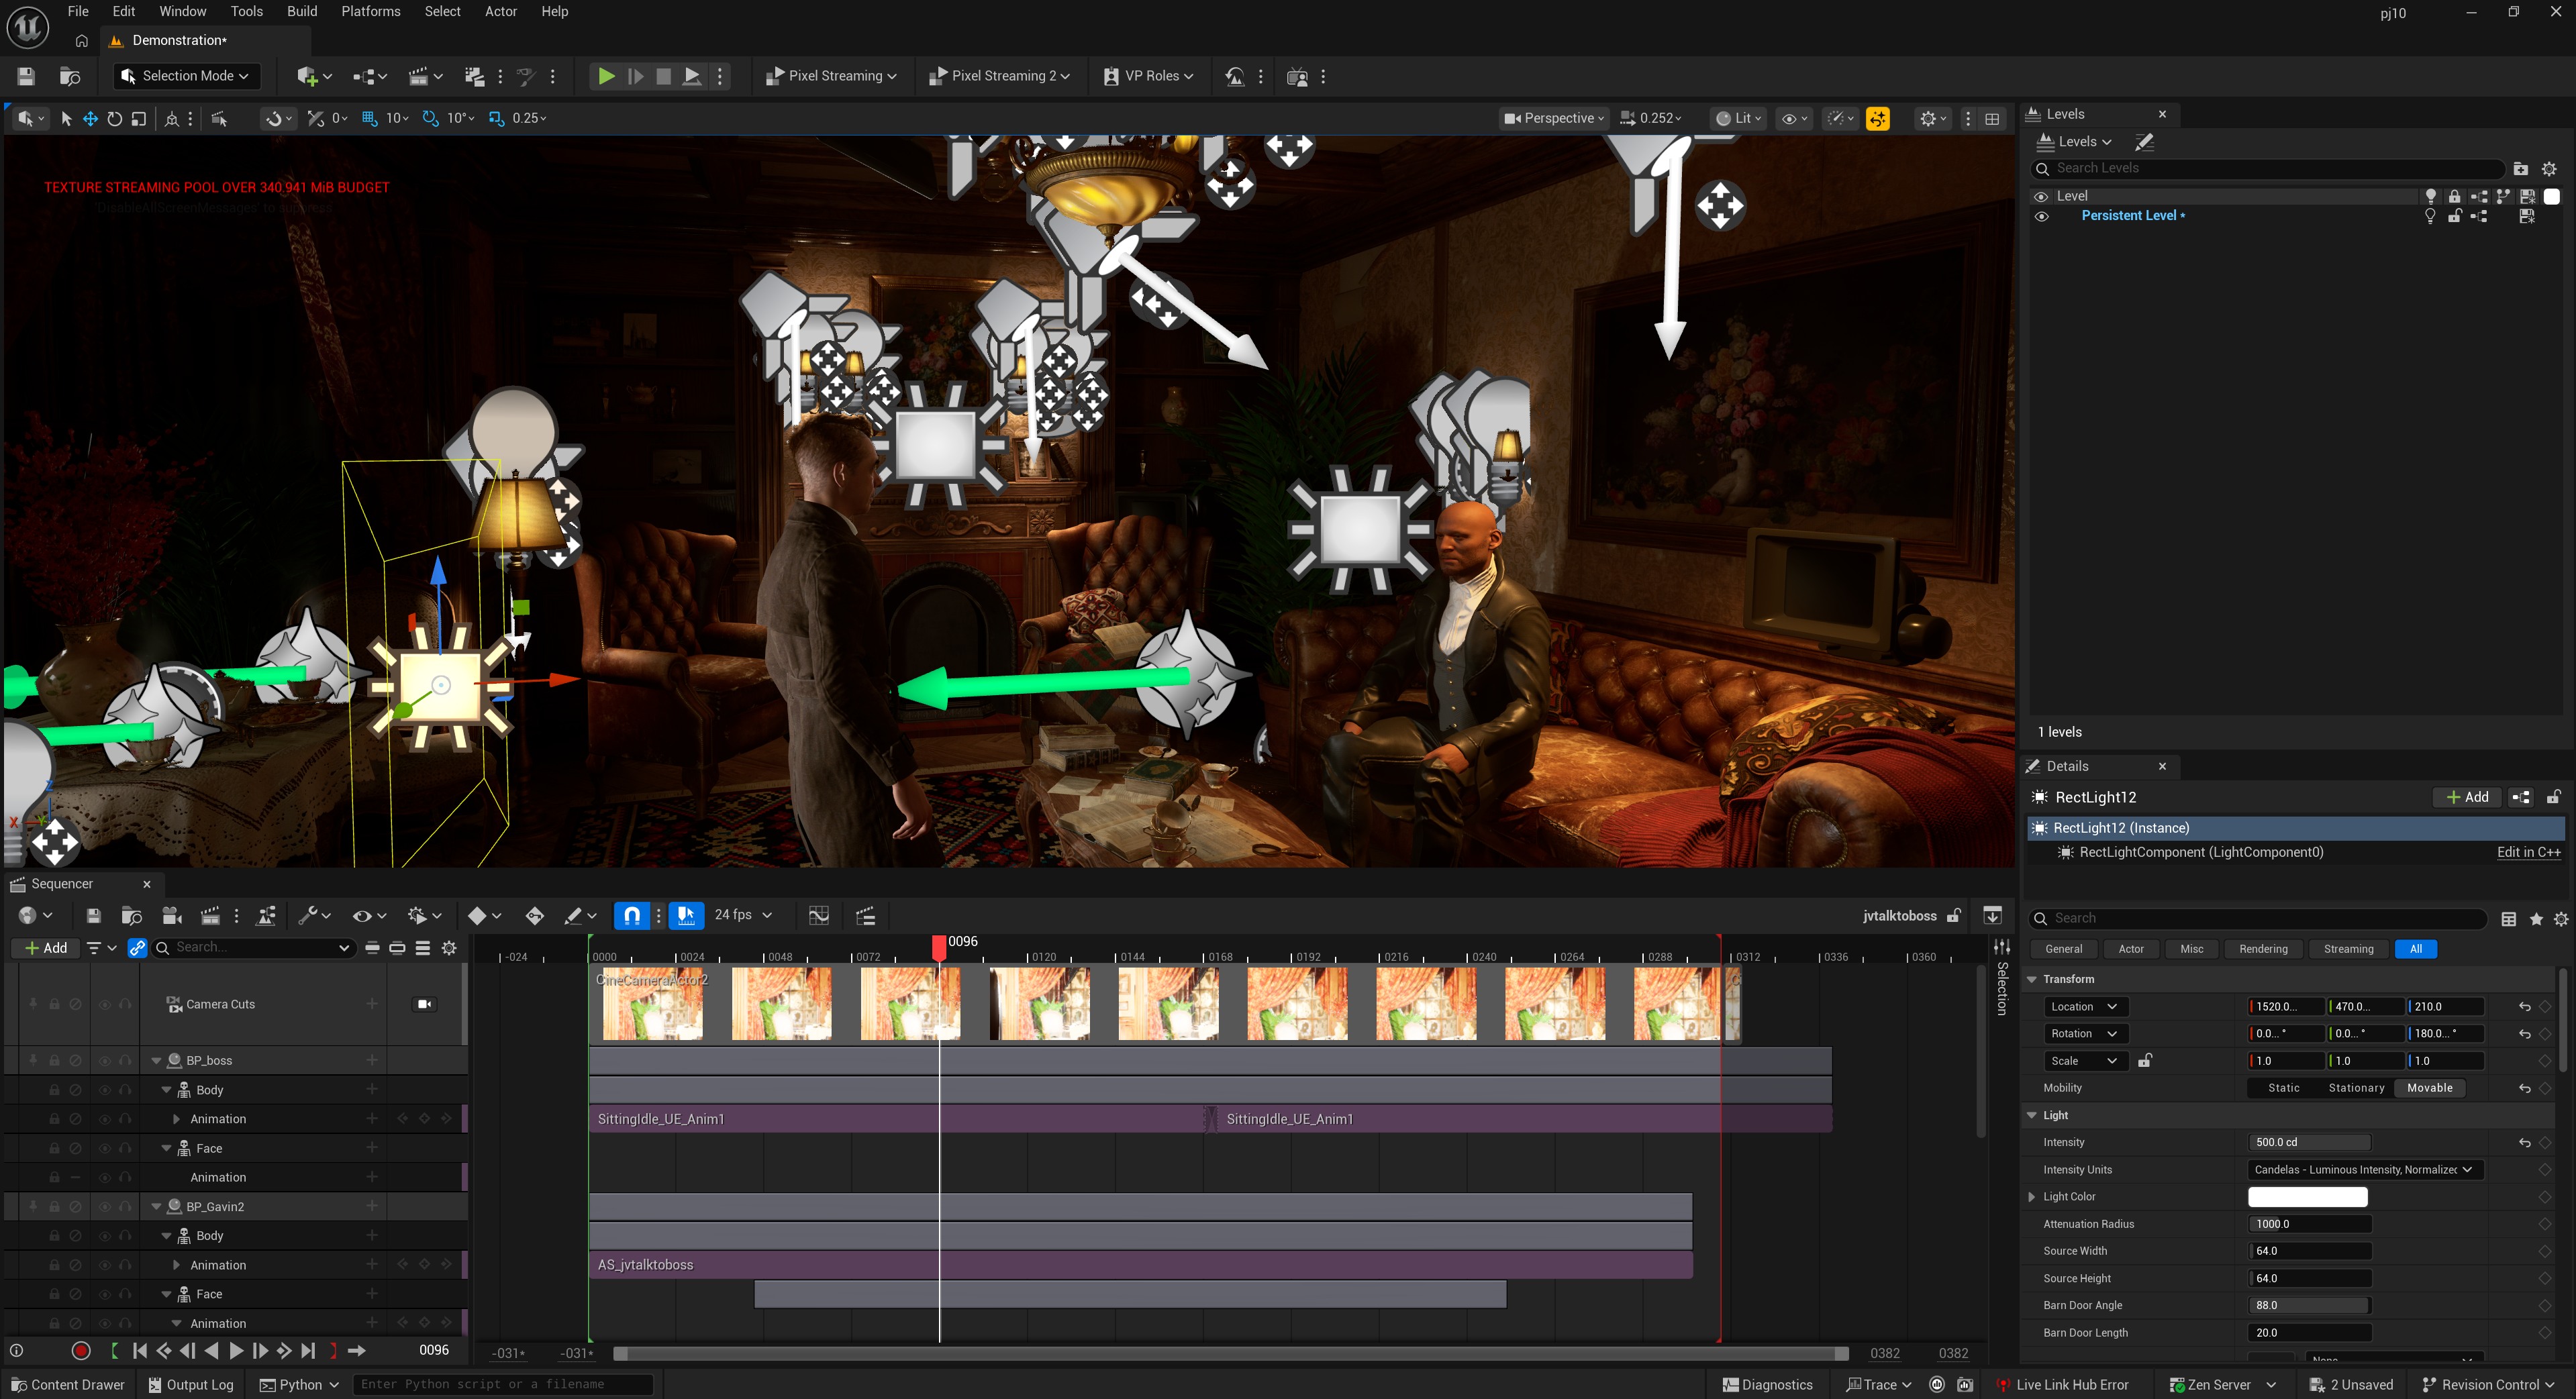This screenshot has height=1399, width=2576.
Task: Save the current level icon
Action: [27, 76]
